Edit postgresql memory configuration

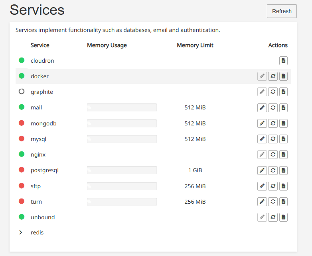[x=262, y=171]
